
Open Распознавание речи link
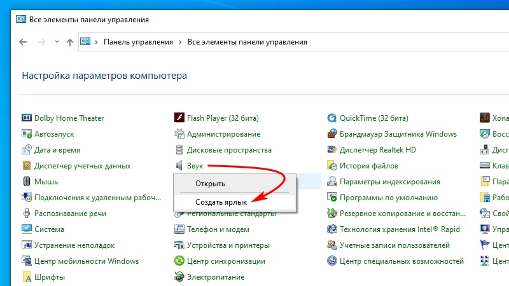[x=71, y=214]
